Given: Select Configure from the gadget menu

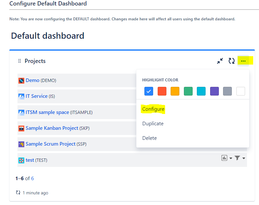Looking at the screenshot, I should [153, 109].
